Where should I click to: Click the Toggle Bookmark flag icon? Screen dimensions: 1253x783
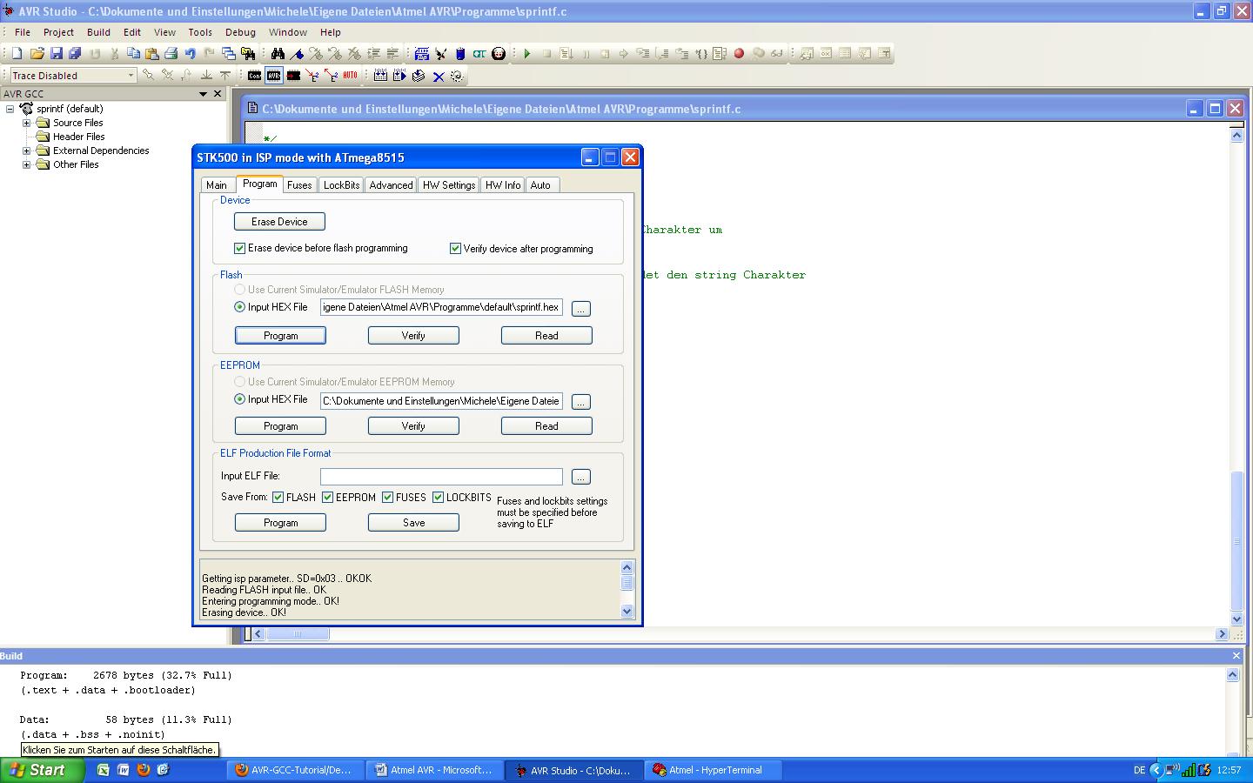pyautogui.click(x=297, y=53)
